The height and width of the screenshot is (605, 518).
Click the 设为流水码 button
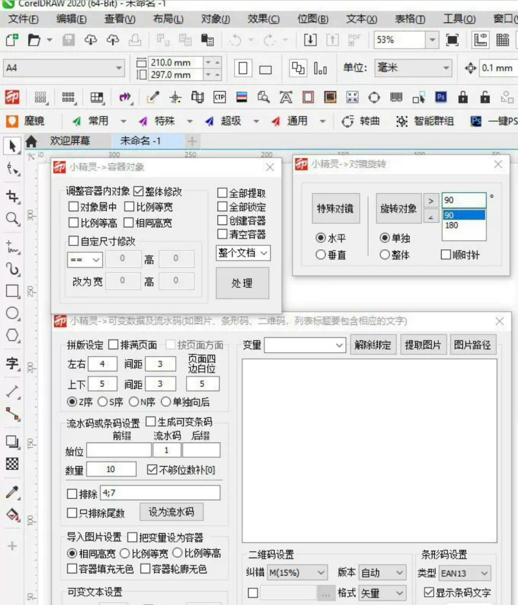pyautogui.click(x=171, y=512)
